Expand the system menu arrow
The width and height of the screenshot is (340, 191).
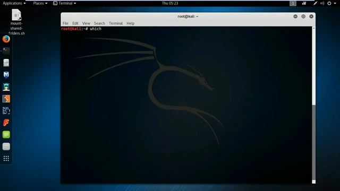point(335,4)
